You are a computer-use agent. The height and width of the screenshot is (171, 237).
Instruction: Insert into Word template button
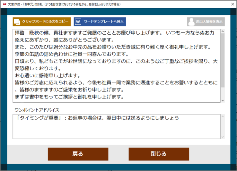(x=100, y=22)
